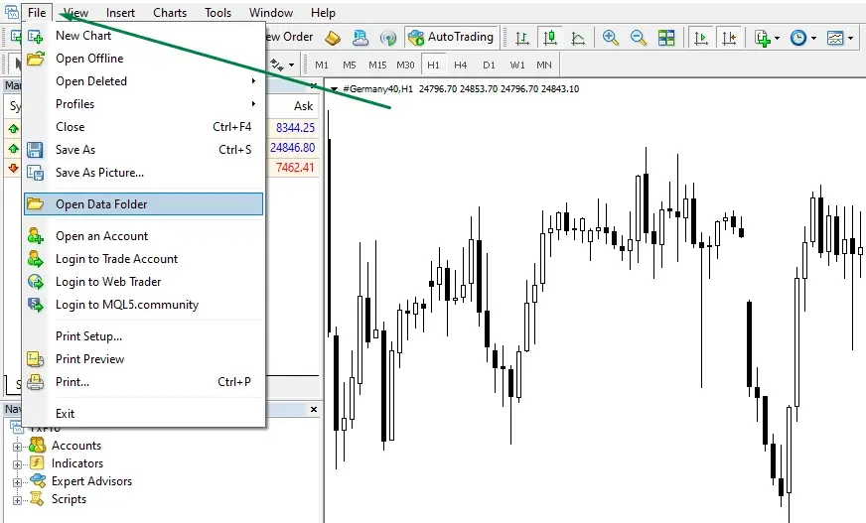Image resolution: width=866 pixels, height=523 pixels.
Task: Open the periods clock icon
Action: click(x=798, y=38)
